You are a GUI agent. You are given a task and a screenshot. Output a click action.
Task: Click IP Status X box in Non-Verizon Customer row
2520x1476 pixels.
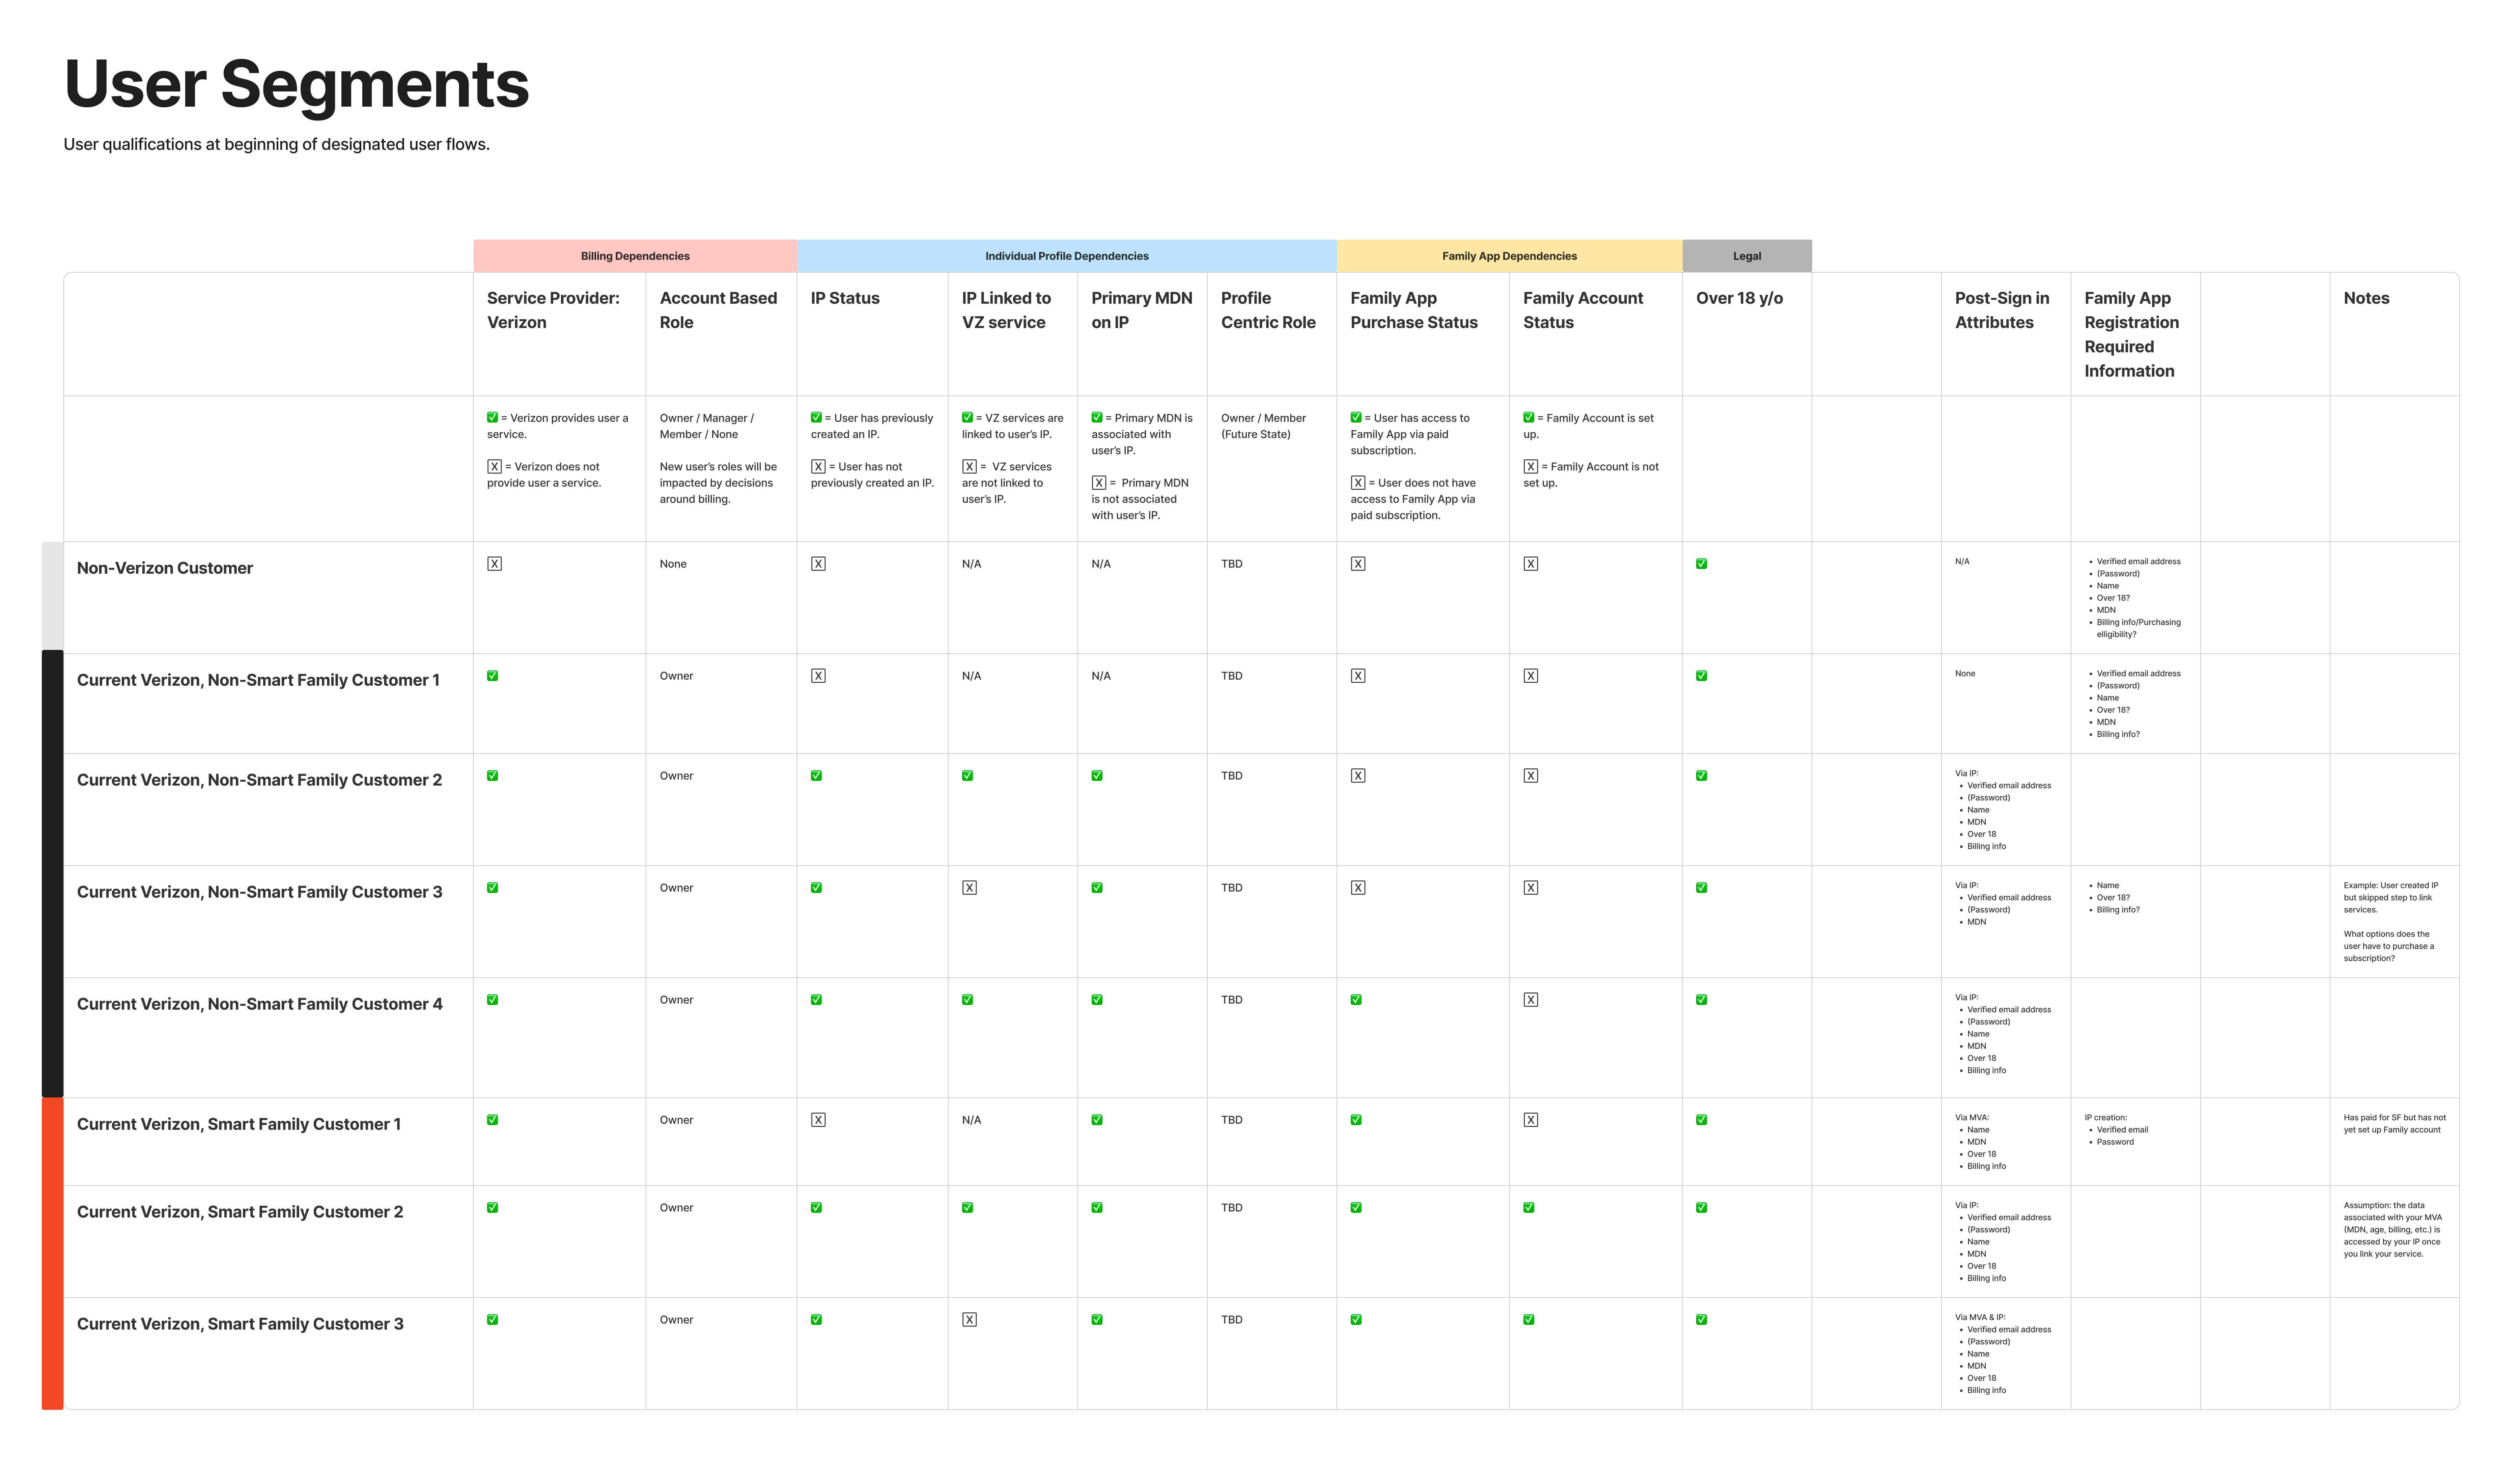click(818, 564)
